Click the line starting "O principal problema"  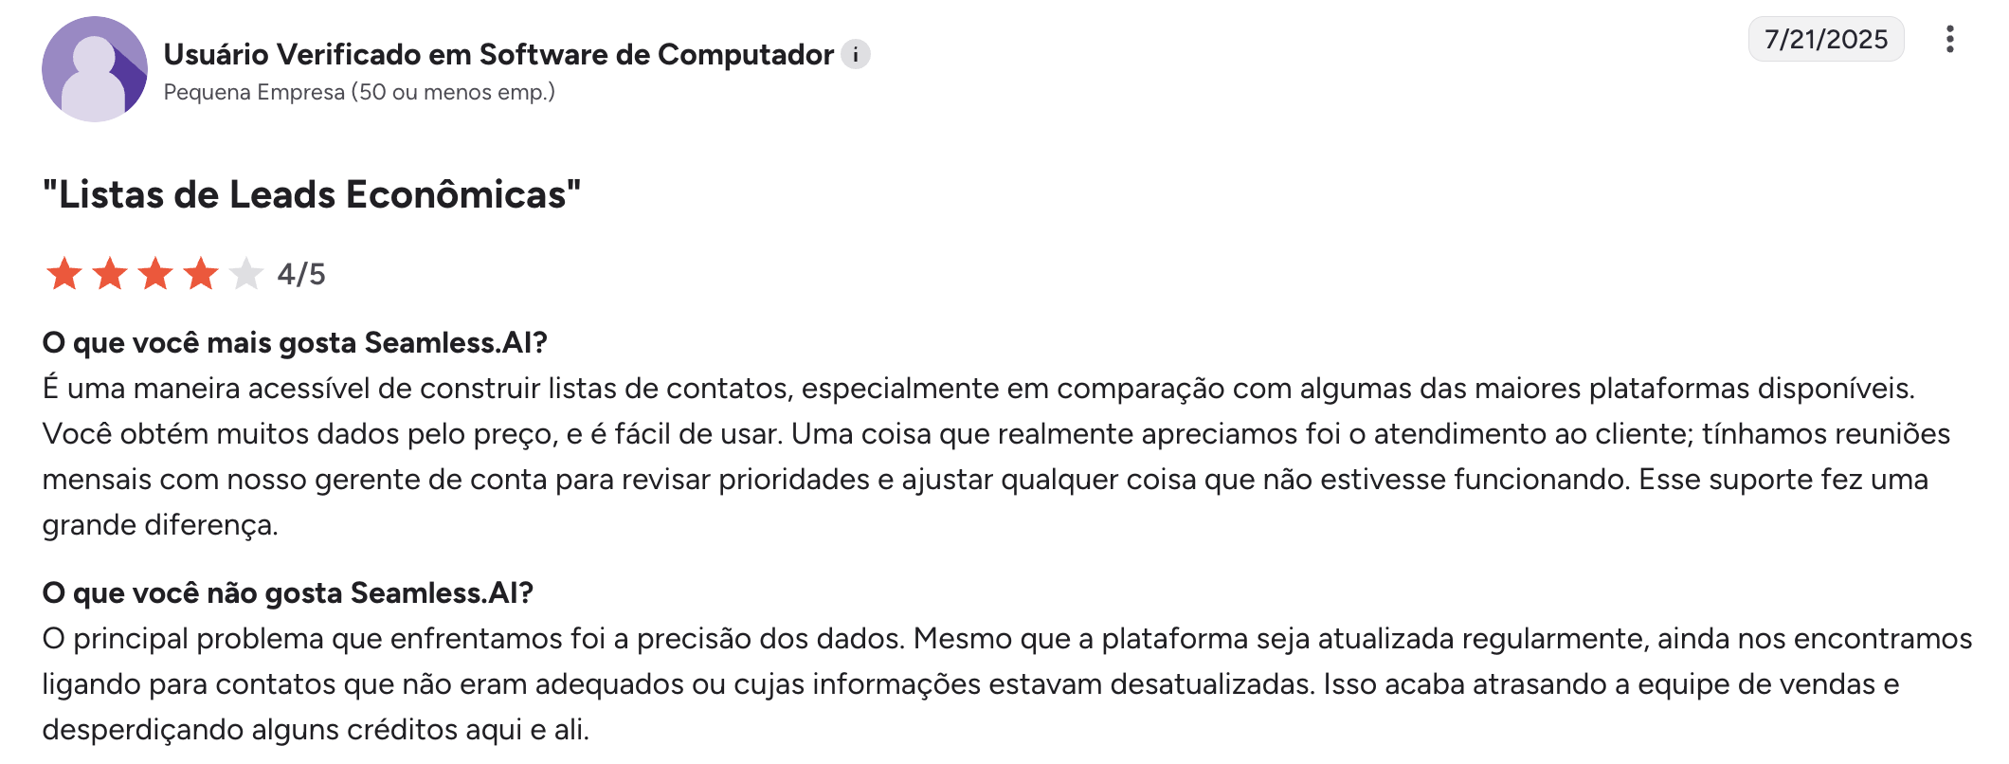[1007, 639]
